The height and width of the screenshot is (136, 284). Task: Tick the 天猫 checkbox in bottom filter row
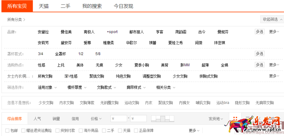pyautogui.click(x=120, y=130)
